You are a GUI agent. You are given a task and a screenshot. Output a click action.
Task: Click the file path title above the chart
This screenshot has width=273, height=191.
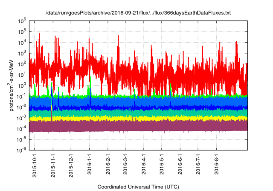click(x=138, y=13)
